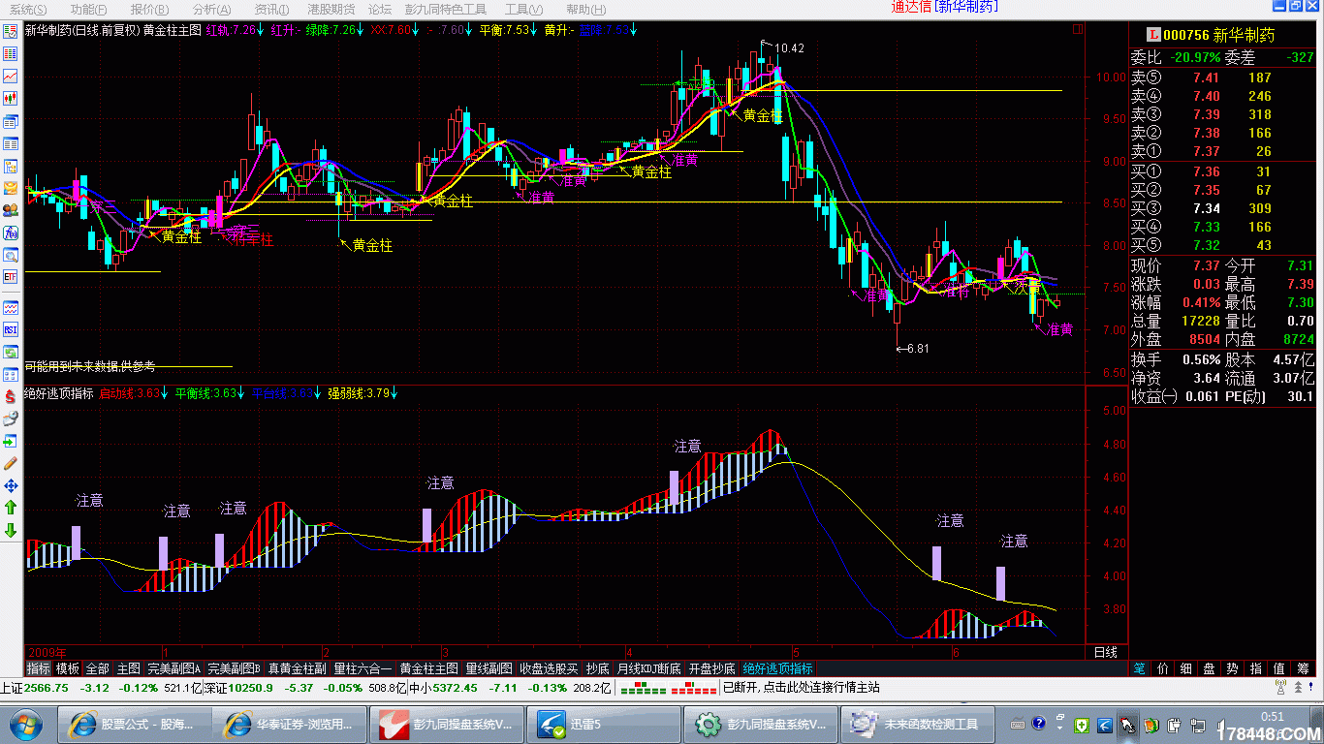The image size is (1324, 744).
Task: Switch right panel to 价 tab
Action: pyautogui.click(x=1163, y=668)
